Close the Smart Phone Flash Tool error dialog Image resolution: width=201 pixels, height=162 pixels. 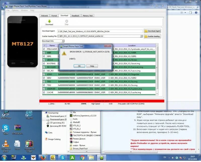coord(108,46)
